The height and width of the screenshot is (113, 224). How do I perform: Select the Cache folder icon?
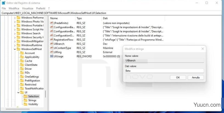22,61
